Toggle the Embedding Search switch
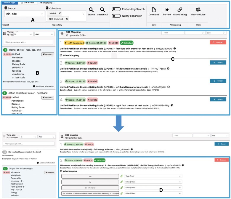The image size is (231, 199). [116, 9]
